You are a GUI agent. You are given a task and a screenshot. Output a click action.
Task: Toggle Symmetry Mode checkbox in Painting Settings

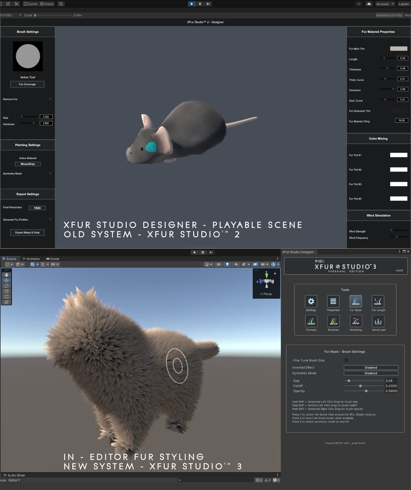coord(50,174)
